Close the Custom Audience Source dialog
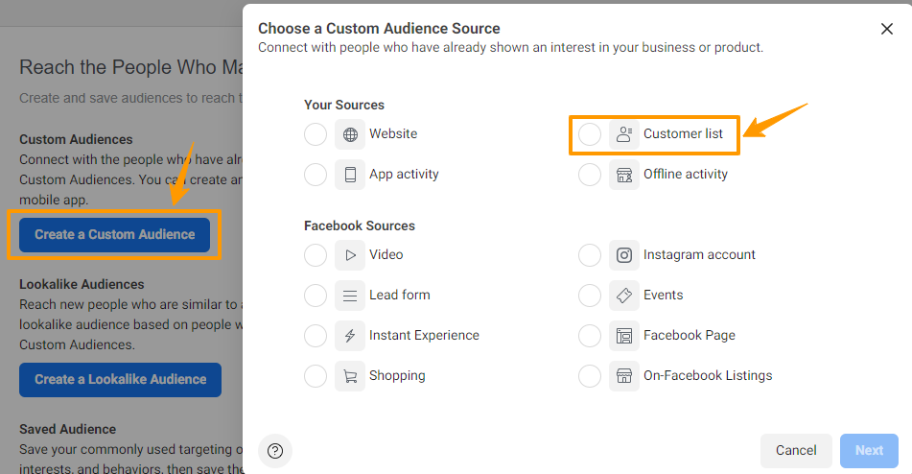This screenshot has height=474, width=912. [887, 29]
